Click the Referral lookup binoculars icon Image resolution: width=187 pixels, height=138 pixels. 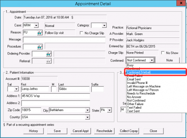click(x=49, y=61)
